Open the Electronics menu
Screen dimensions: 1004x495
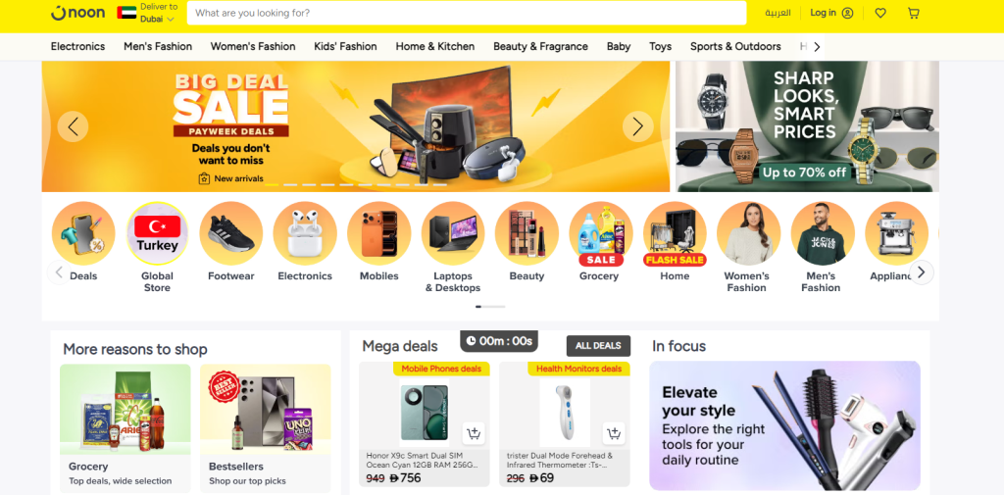(78, 47)
